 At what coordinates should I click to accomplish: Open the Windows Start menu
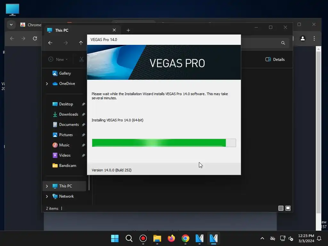click(x=115, y=238)
